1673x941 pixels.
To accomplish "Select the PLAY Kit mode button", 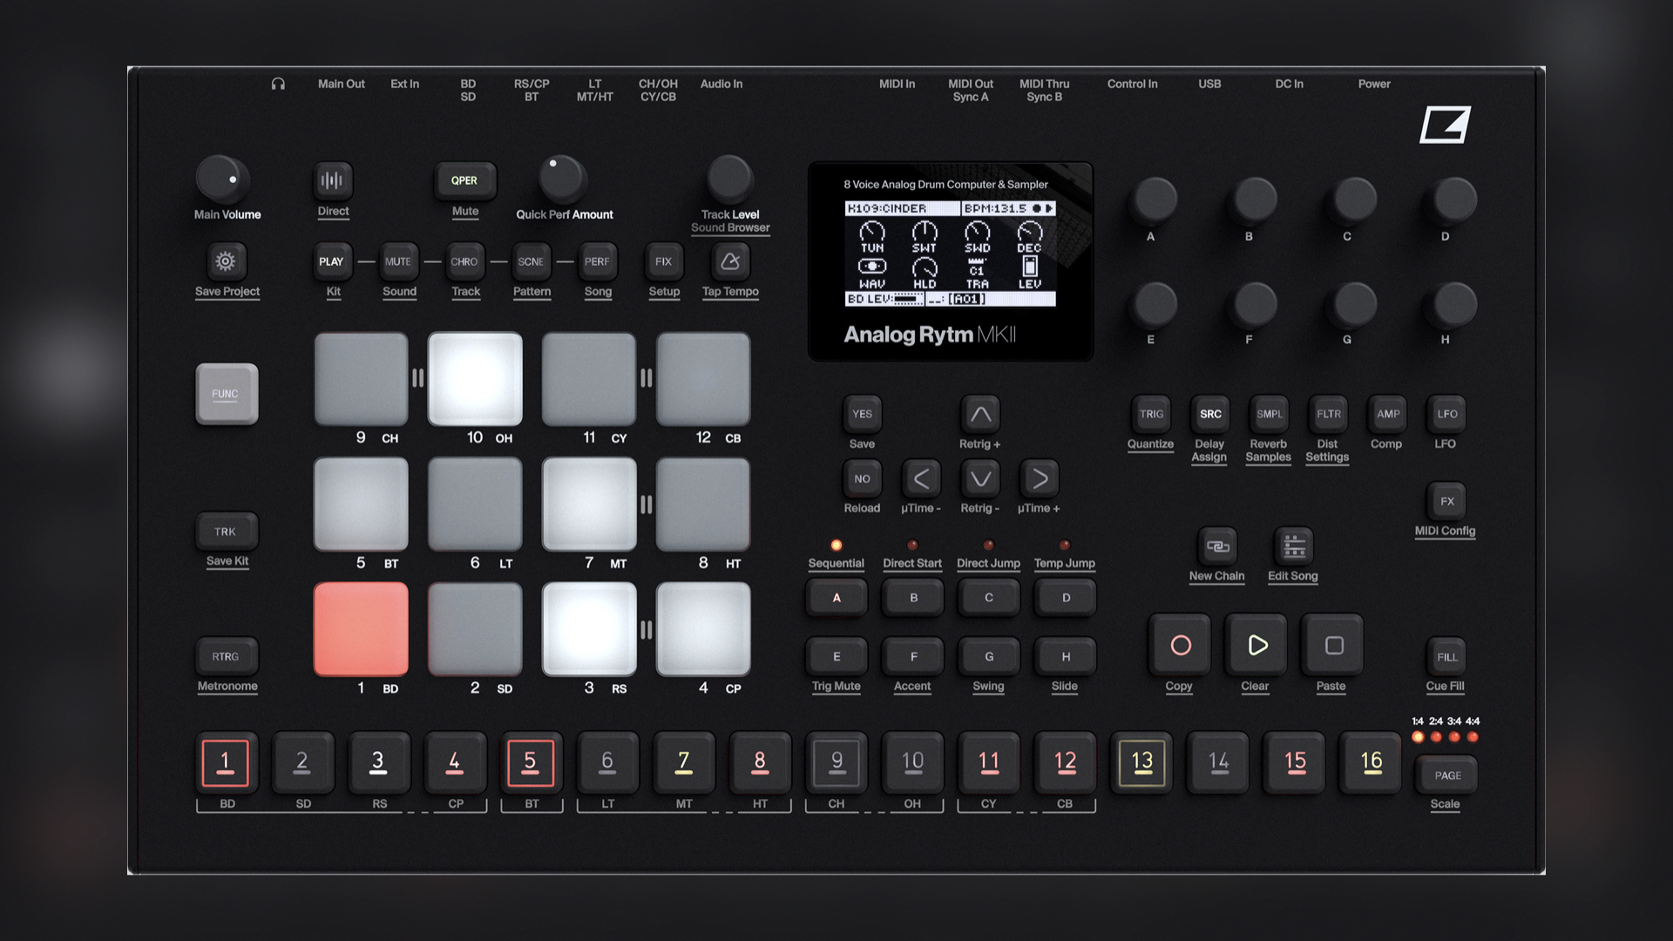I will pos(331,261).
